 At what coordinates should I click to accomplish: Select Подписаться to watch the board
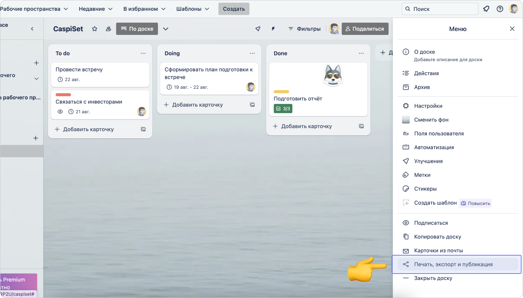[431, 223]
